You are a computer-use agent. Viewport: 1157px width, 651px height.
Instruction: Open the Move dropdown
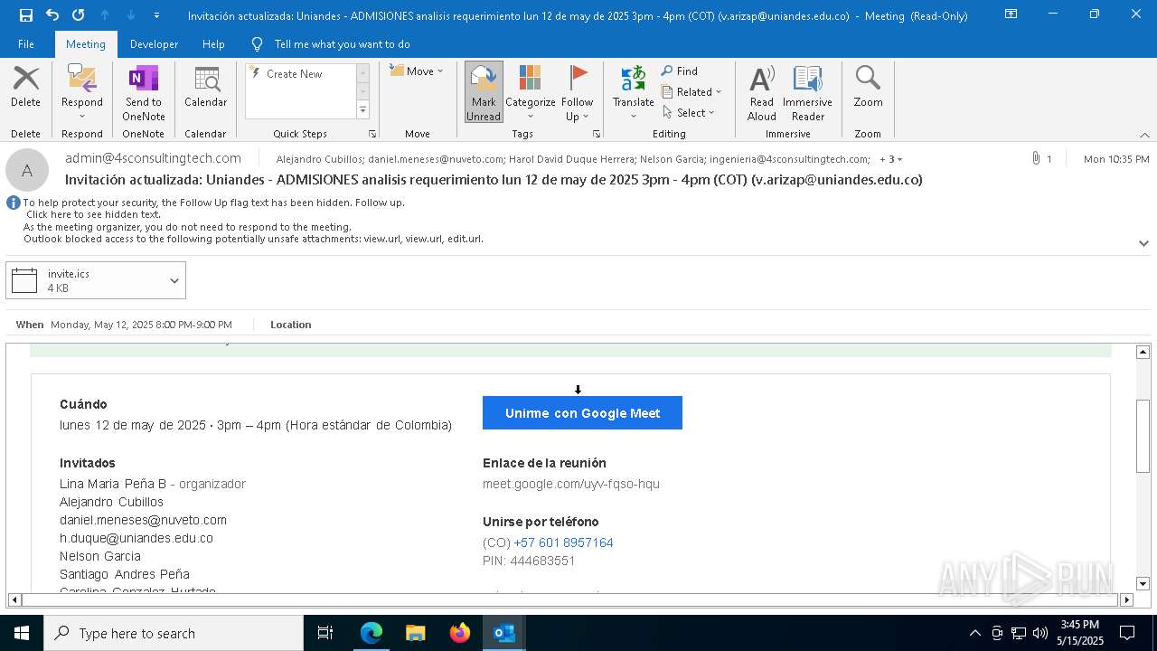[417, 71]
